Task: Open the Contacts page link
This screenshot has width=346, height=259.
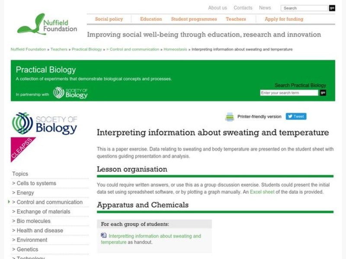Action: pos(243,7)
